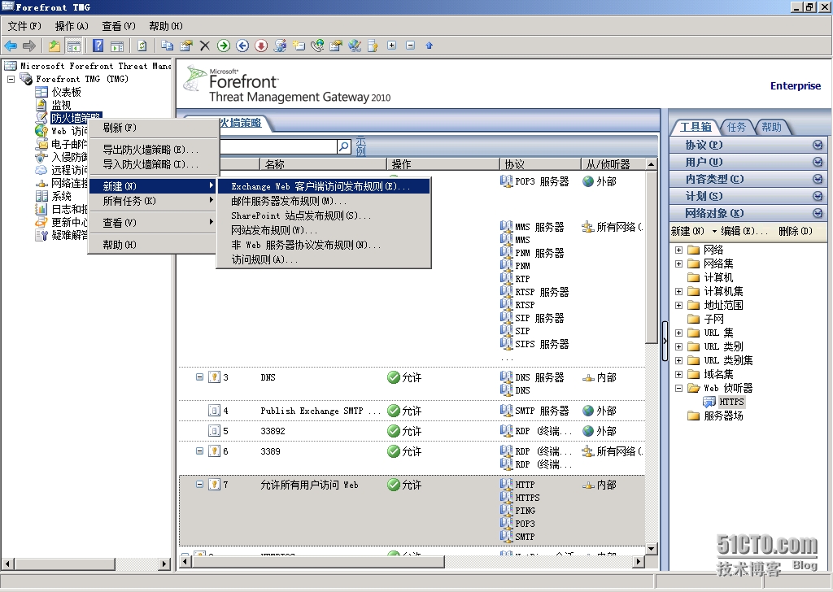
Task: Select the HTTPS web listener item
Action: (731, 402)
